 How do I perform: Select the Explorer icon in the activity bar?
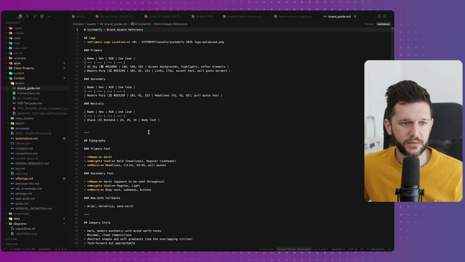[x=20, y=16]
